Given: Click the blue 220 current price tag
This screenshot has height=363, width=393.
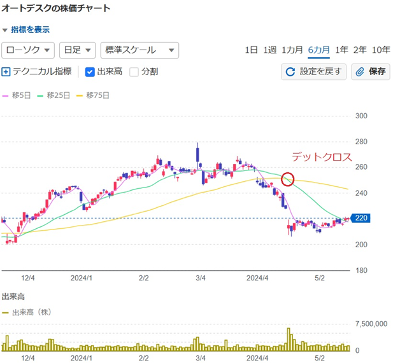Looking at the screenshot, I should pyautogui.click(x=360, y=218).
